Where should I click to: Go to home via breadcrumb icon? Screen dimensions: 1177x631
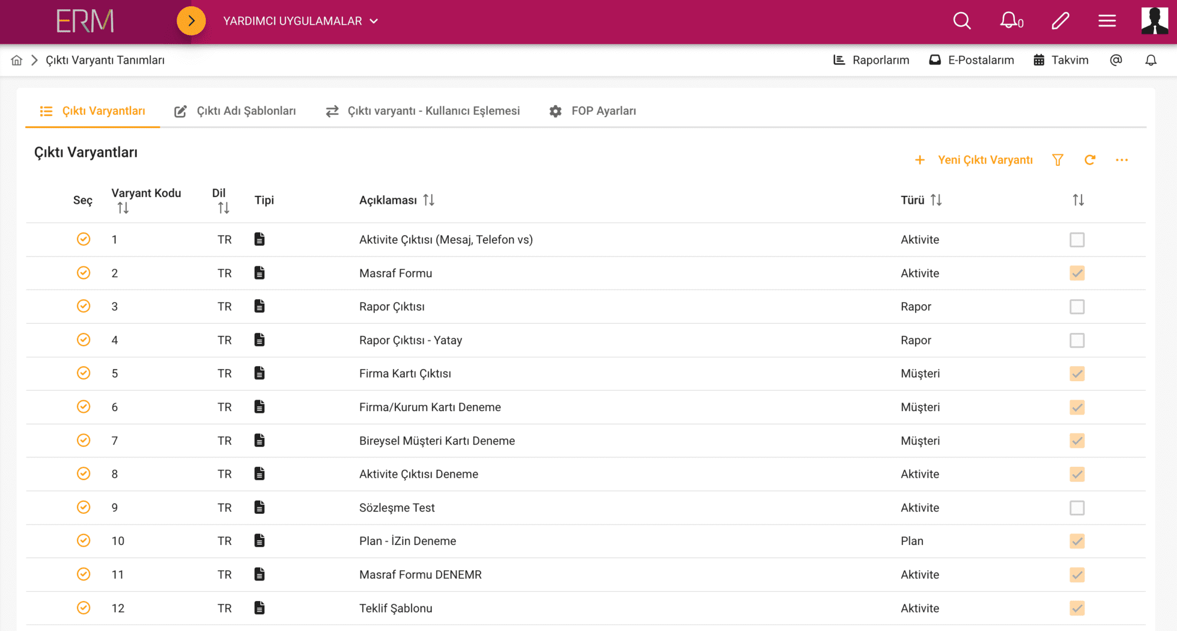[x=17, y=60]
